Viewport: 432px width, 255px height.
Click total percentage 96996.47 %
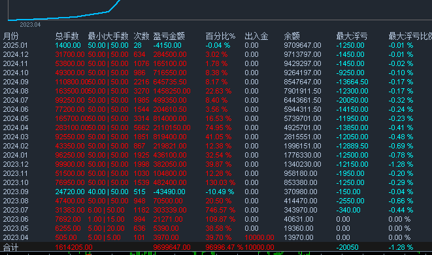[x=224, y=247]
